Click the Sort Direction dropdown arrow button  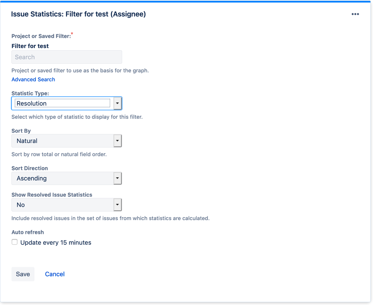118,178
